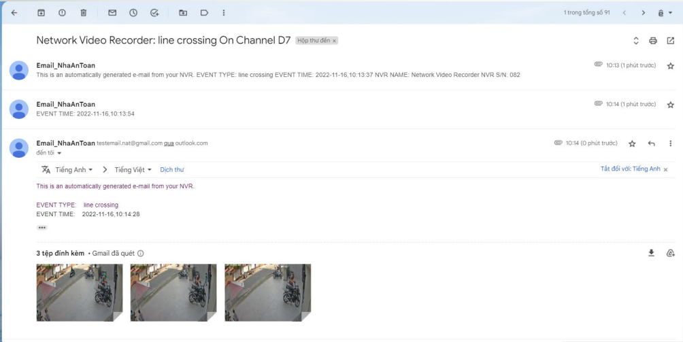Open the Move to folder icon
The image size is (683, 342).
click(182, 12)
